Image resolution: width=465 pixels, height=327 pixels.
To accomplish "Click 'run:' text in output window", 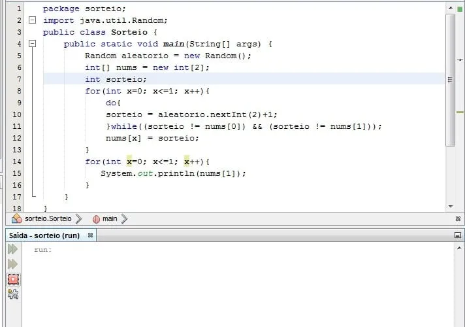I will pos(42,250).
